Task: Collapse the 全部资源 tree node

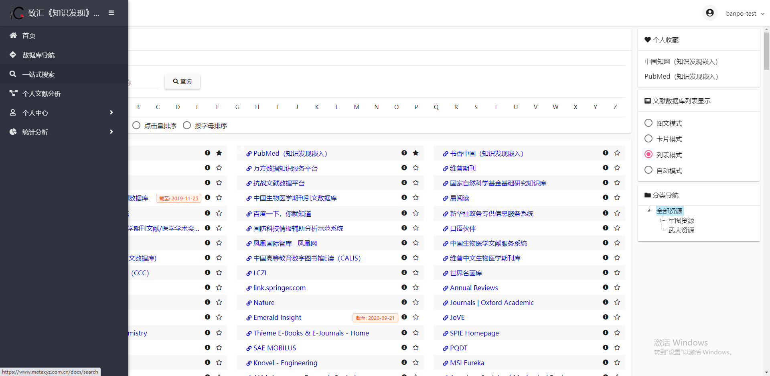Action: click(x=649, y=210)
